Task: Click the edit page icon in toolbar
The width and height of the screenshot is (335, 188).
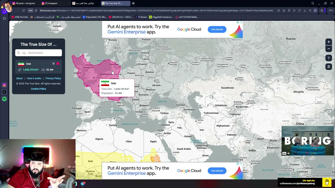Action: tap(278, 10)
